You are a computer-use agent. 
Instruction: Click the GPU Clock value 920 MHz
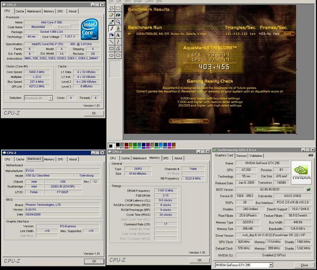244,242
